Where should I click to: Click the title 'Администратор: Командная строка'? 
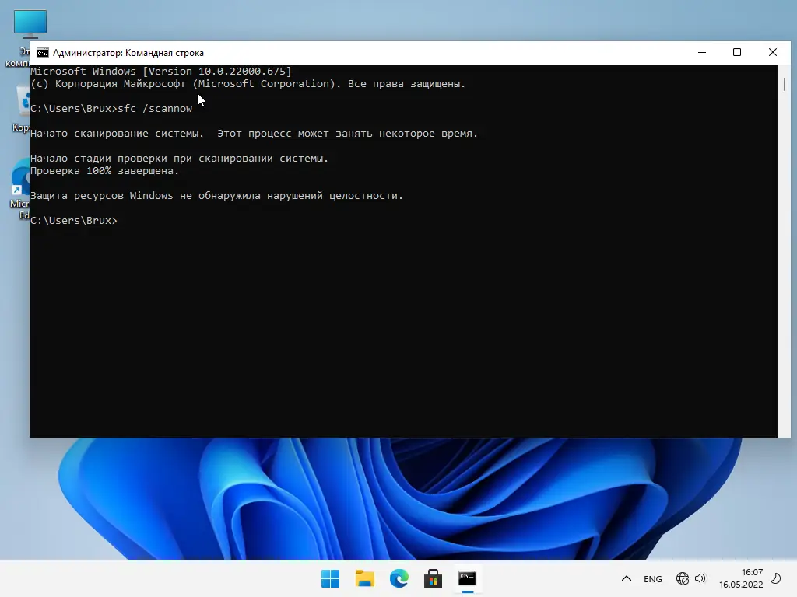click(x=128, y=53)
